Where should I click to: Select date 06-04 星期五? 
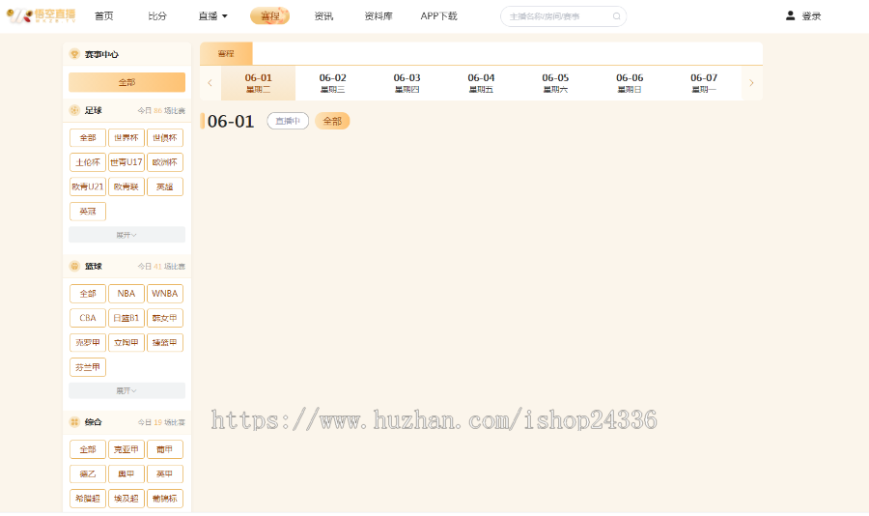481,83
